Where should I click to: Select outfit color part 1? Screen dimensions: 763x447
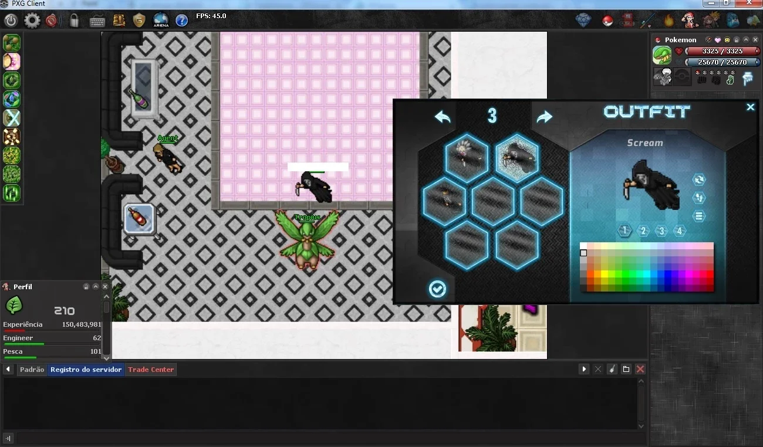624,231
